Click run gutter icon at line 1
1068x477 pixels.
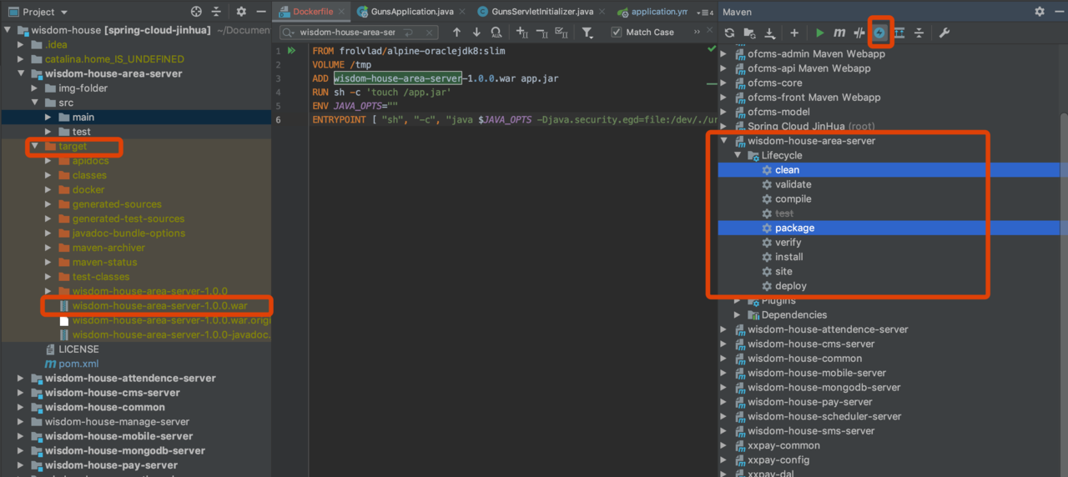pos(292,51)
